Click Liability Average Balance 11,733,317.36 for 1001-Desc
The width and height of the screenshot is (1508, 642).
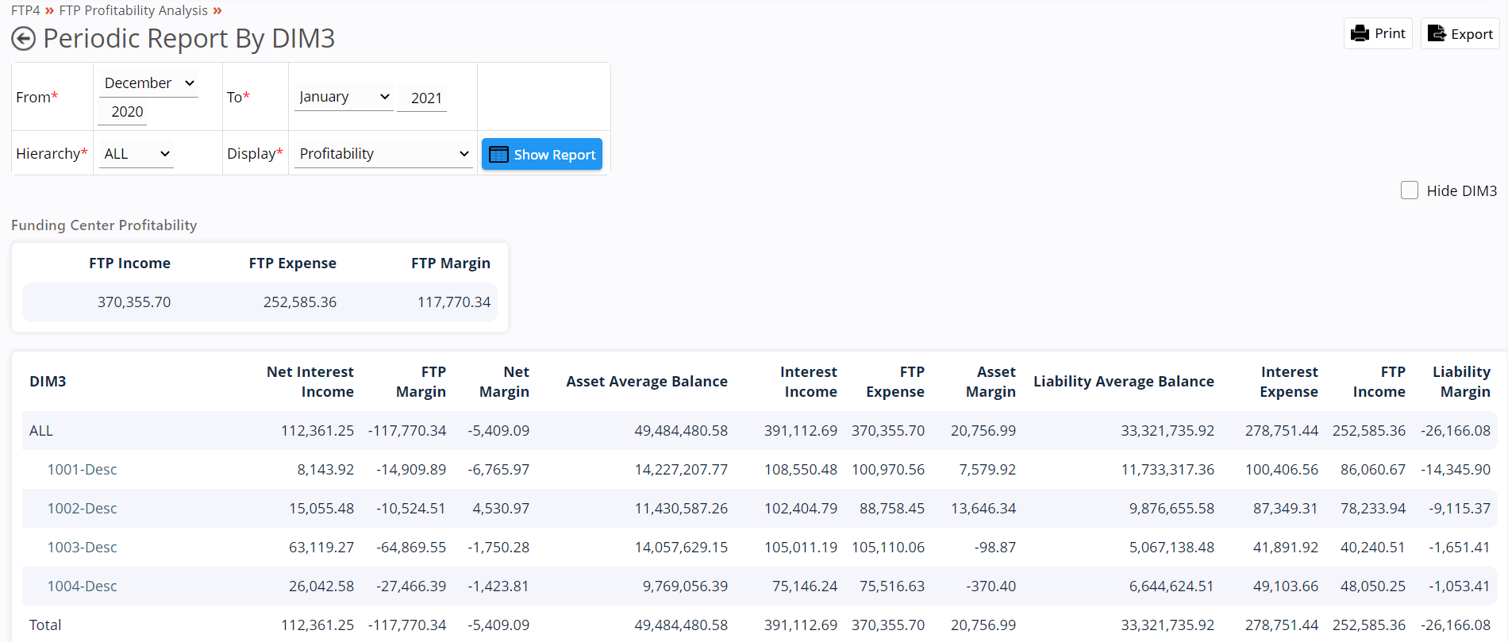click(x=1168, y=470)
